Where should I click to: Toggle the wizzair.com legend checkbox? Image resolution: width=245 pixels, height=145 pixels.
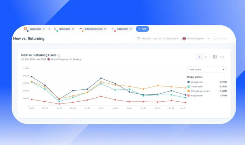point(188,96)
